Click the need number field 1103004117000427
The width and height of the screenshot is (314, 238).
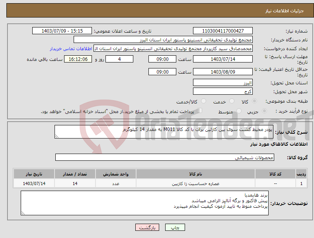(x=223, y=31)
